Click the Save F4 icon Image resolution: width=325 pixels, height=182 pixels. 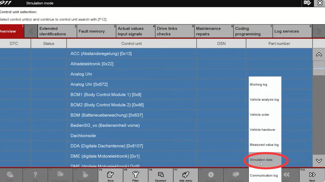click(110, 175)
